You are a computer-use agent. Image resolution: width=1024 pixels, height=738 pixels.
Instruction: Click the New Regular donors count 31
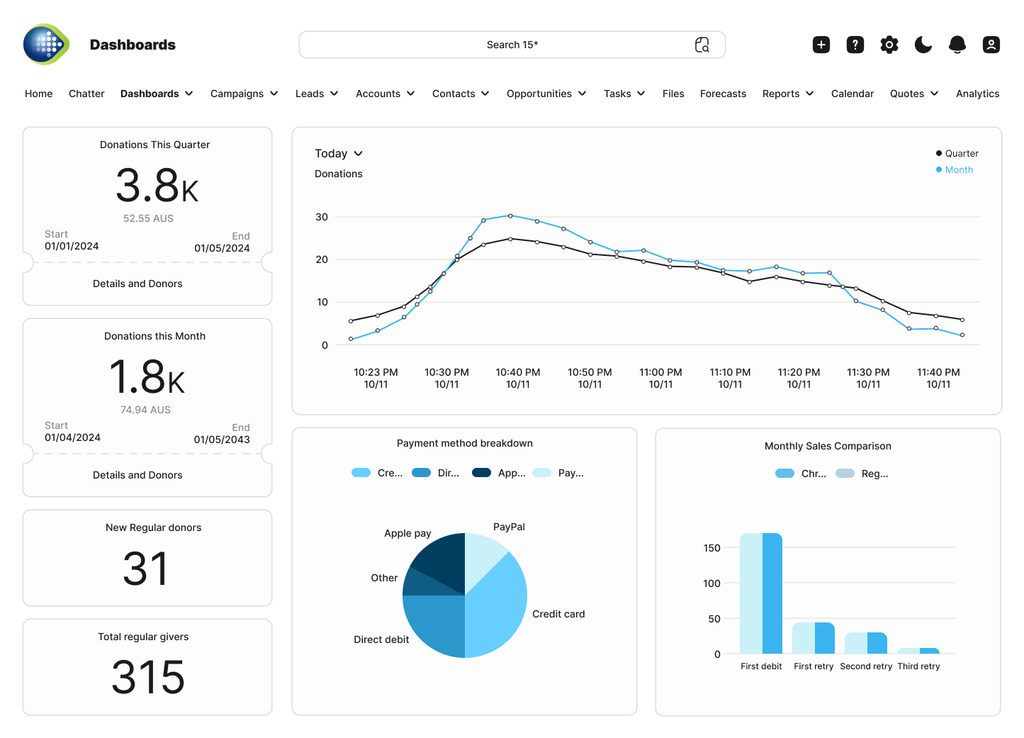pos(146,569)
